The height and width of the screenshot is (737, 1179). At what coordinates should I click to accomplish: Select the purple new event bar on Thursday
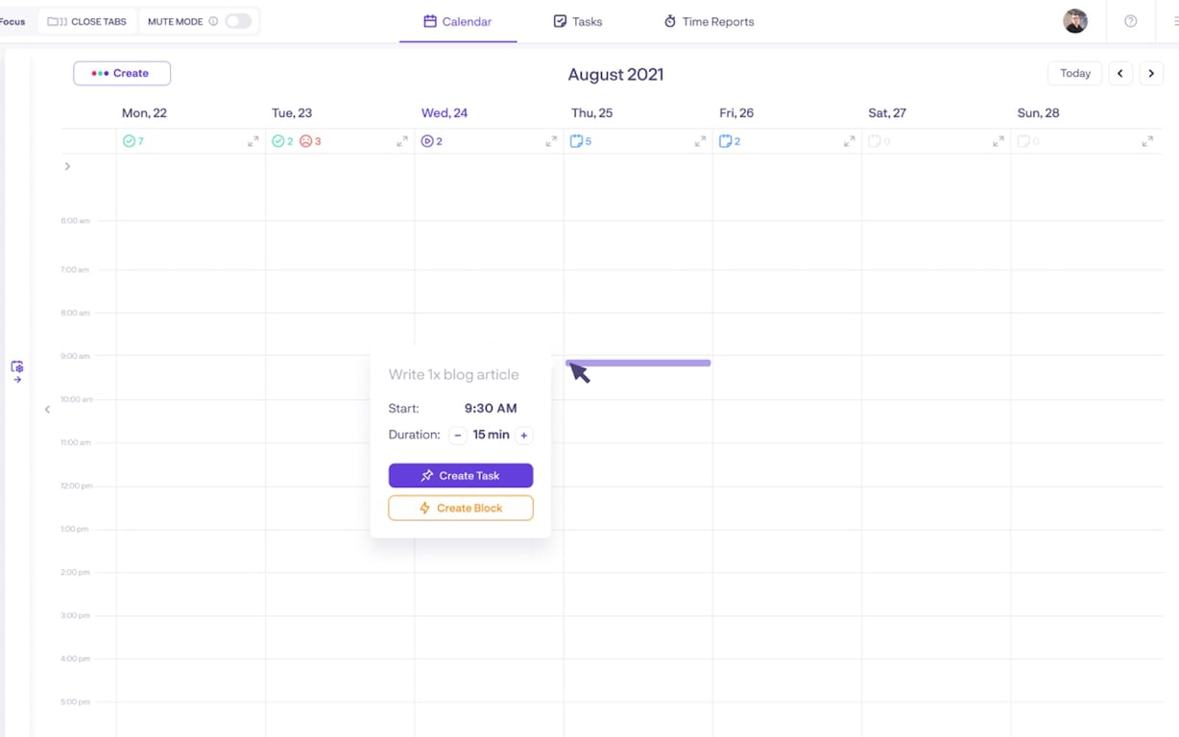point(638,363)
